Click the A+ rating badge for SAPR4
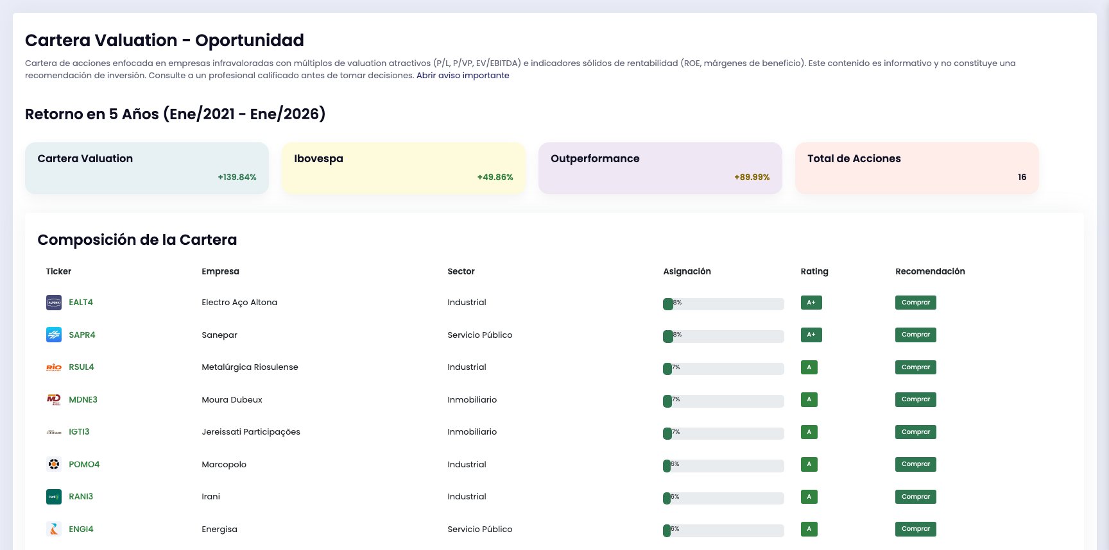The height and width of the screenshot is (550, 1109). pyautogui.click(x=811, y=335)
